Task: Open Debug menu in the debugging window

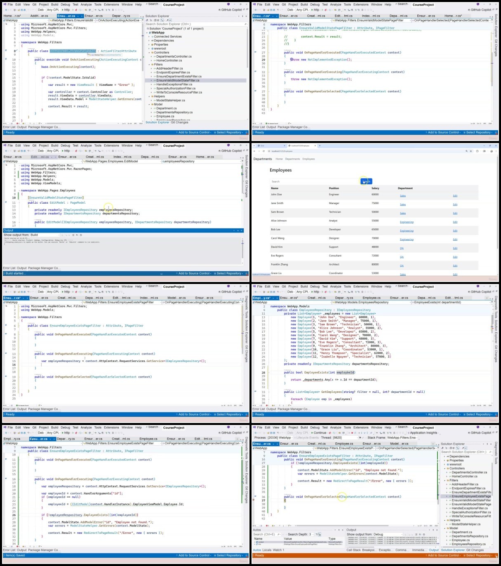Action: (315, 427)
